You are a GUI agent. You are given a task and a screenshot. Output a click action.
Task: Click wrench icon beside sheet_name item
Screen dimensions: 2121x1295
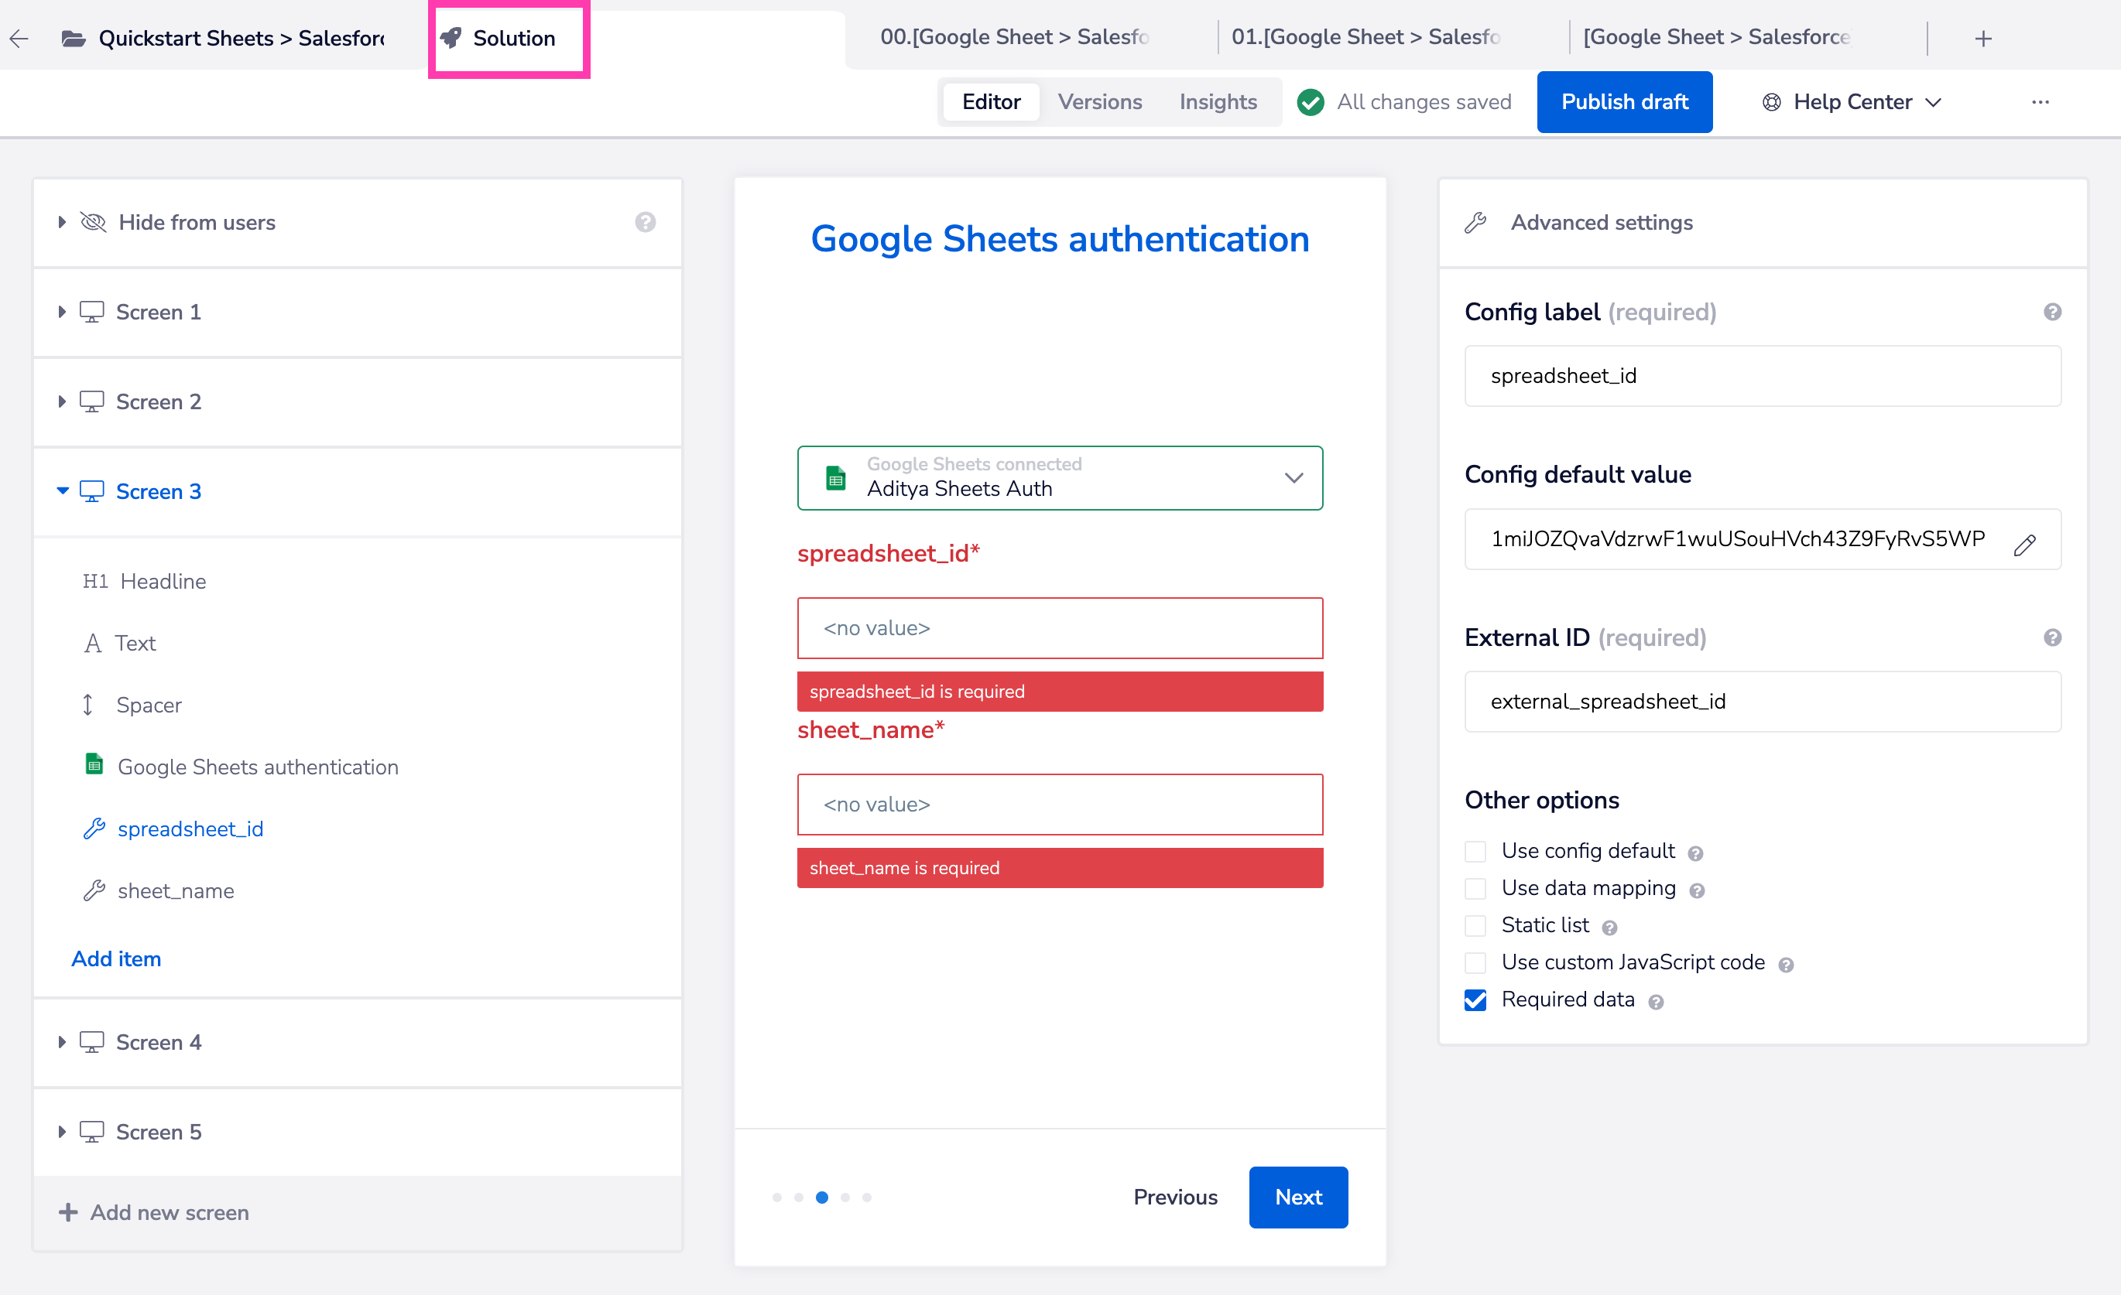pos(94,890)
